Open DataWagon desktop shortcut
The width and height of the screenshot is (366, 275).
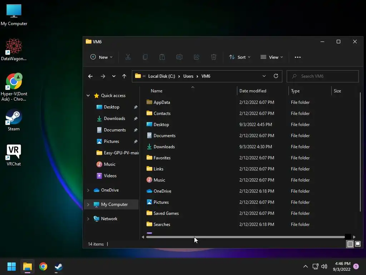coord(14,50)
